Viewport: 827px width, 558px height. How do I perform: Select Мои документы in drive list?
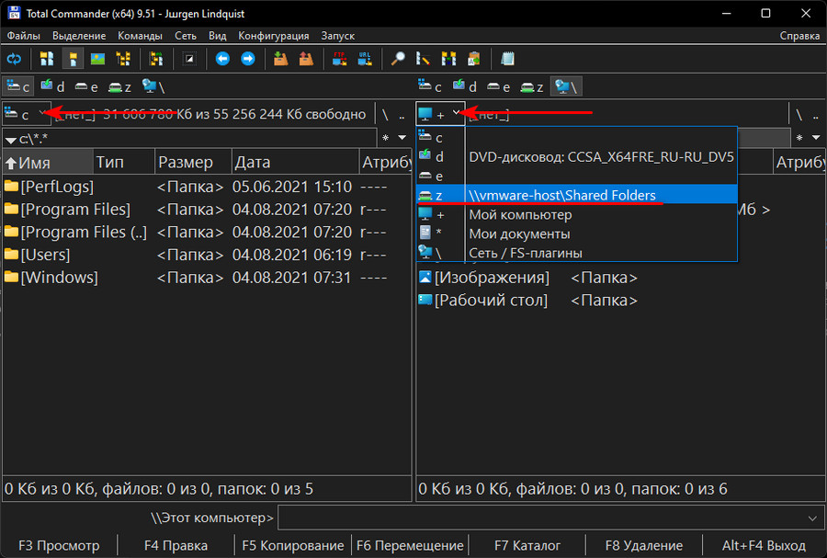(576, 233)
